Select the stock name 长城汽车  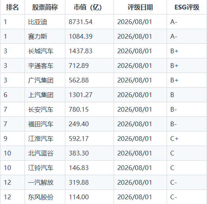(x=41, y=51)
